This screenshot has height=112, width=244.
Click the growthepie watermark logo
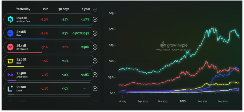[x=163, y=44]
